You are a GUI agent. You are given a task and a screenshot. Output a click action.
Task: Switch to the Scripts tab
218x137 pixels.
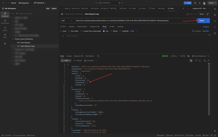pos(112,27)
